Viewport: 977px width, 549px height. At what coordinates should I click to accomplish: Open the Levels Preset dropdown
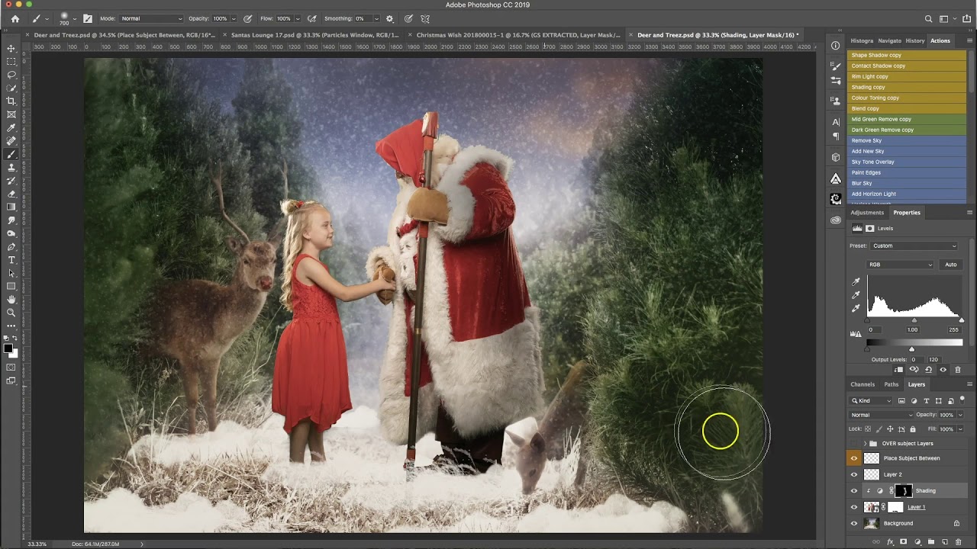(914, 246)
